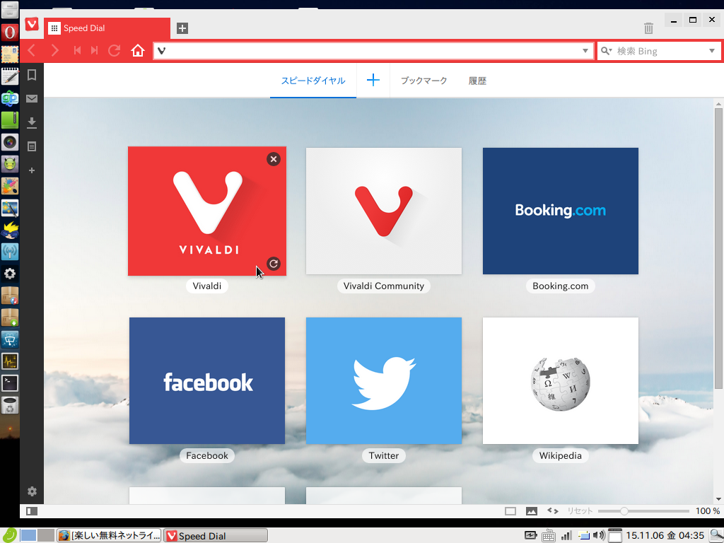724x543 pixels.
Task: Click the Facebook tile label
Action: click(207, 455)
